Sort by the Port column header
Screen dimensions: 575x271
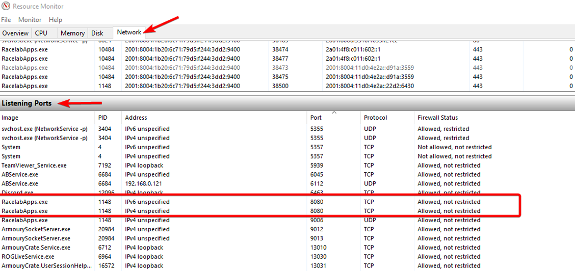pyautogui.click(x=316, y=118)
